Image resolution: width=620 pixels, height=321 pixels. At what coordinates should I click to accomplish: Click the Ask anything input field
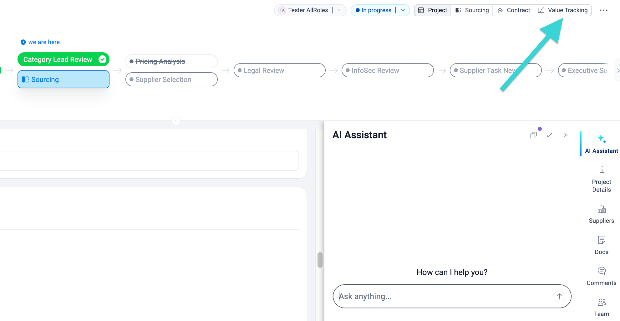[444, 296]
